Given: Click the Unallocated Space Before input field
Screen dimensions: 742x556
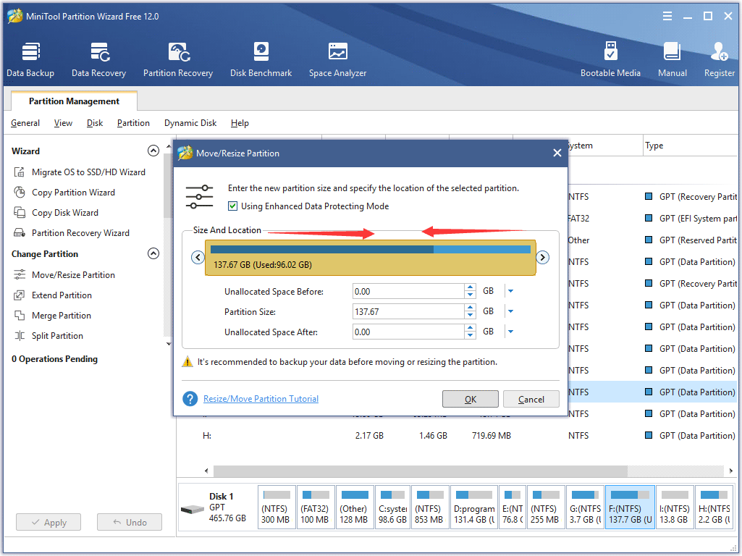Looking at the screenshot, I should click(408, 292).
